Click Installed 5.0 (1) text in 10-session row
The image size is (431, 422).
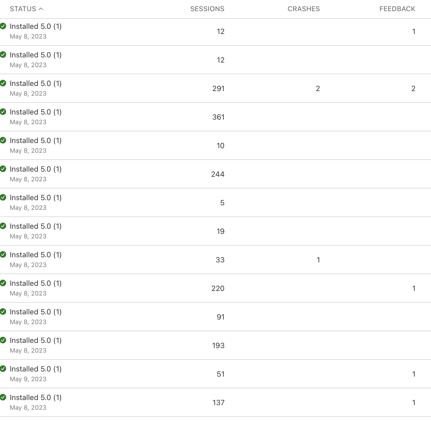click(36, 140)
